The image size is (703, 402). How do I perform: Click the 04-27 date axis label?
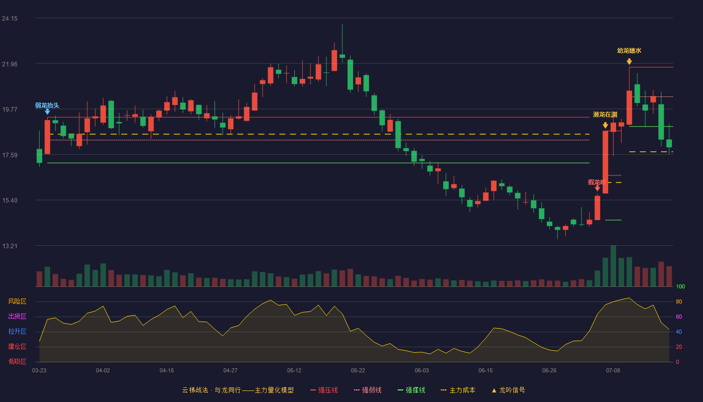coord(230,370)
